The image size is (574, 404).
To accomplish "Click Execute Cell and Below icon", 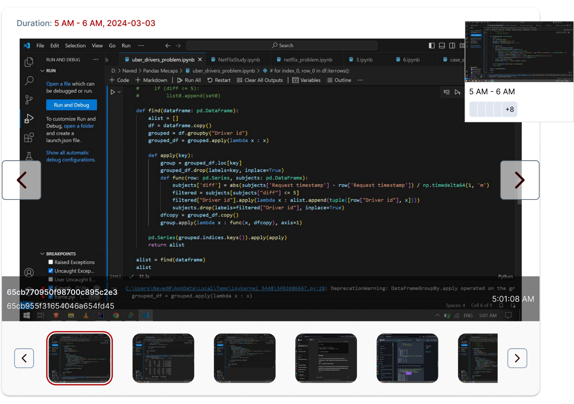I will 457,92.
